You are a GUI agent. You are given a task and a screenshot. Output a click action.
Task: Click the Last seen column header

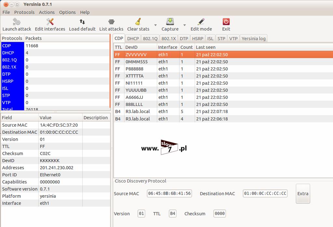click(264, 47)
